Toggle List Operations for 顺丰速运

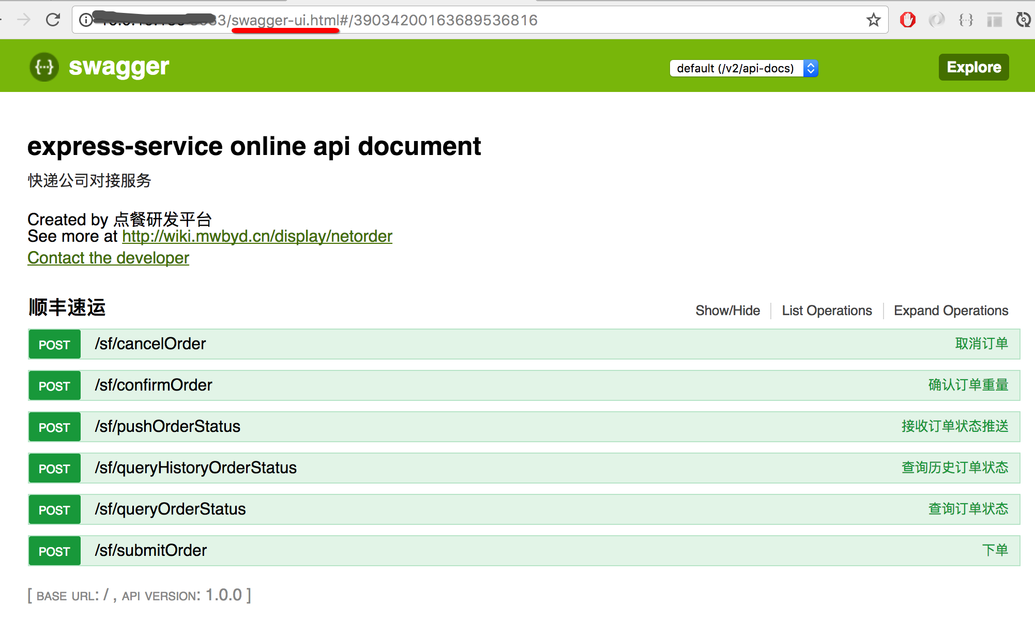[x=827, y=310]
